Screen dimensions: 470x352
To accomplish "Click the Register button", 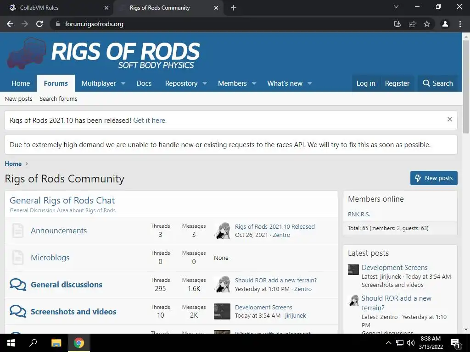I will click(397, 83).
